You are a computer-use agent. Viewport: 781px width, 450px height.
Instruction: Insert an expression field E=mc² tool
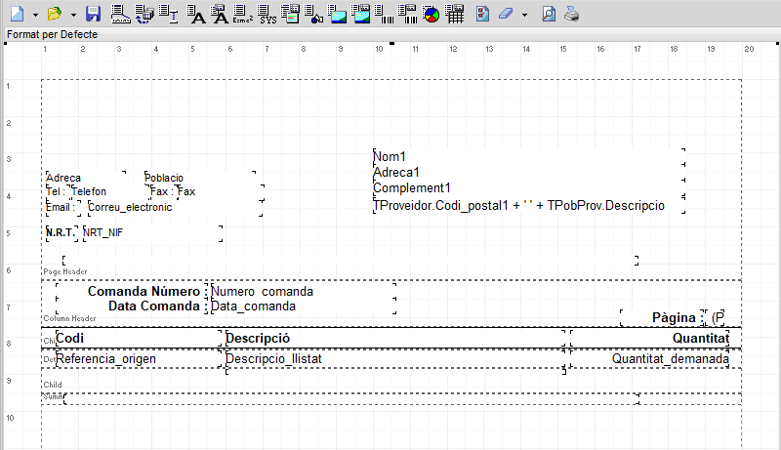tap(242, 14)
